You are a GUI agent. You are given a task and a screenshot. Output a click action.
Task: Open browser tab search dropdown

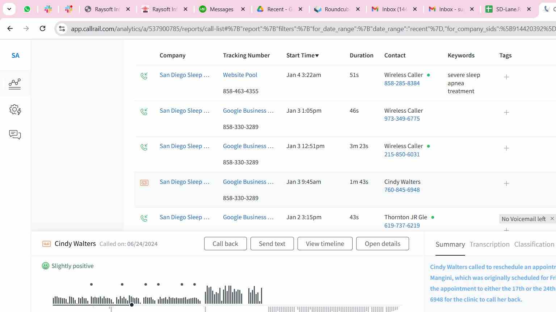coord(9,9)
